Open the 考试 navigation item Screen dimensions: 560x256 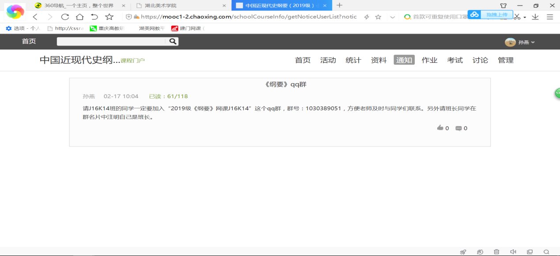pos(454,60)
